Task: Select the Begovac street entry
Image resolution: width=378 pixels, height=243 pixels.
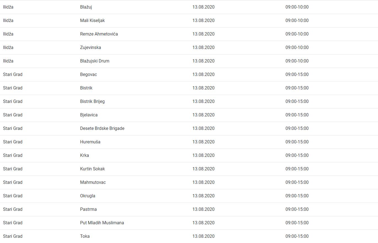Action: tap(88, 75)
